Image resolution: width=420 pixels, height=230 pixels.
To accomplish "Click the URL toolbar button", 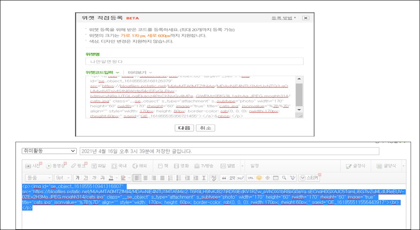I will click(x=251, y=178).
